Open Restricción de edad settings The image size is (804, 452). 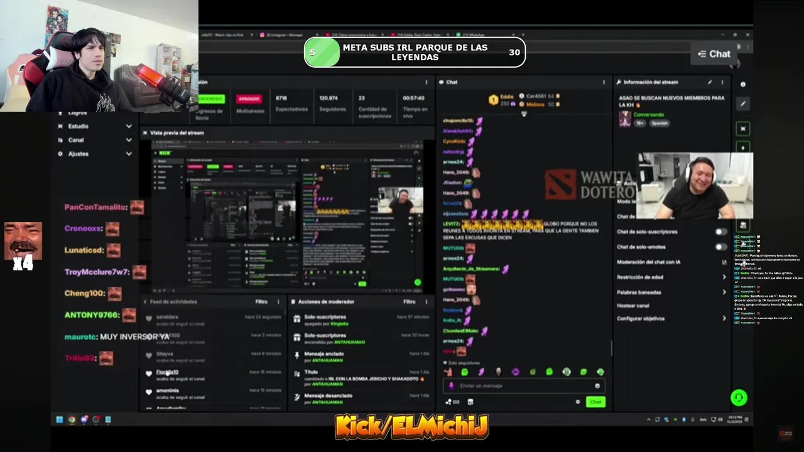point(671,277)
